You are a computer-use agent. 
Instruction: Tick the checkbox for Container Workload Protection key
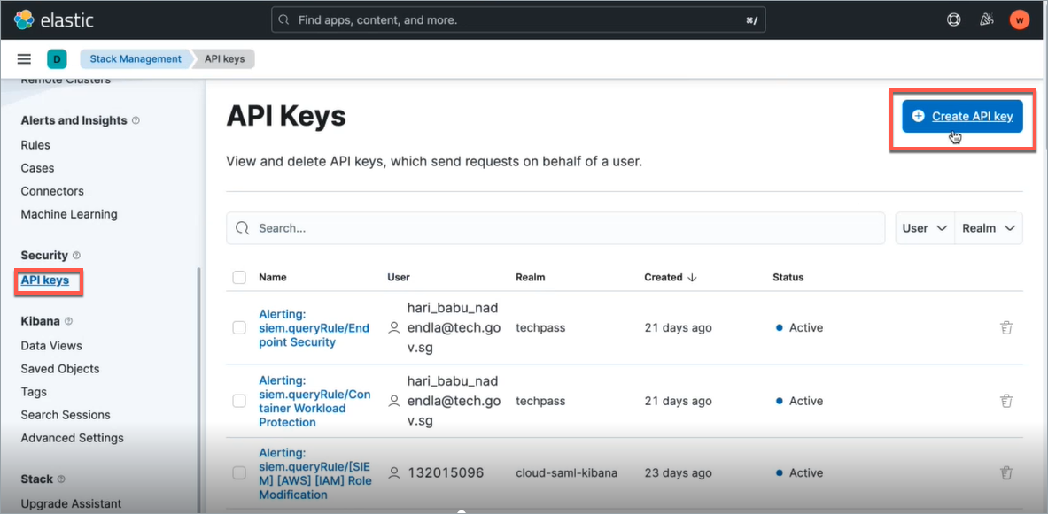click(239, 401)
